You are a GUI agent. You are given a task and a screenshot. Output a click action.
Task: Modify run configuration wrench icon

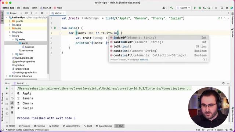click(7, 93)
